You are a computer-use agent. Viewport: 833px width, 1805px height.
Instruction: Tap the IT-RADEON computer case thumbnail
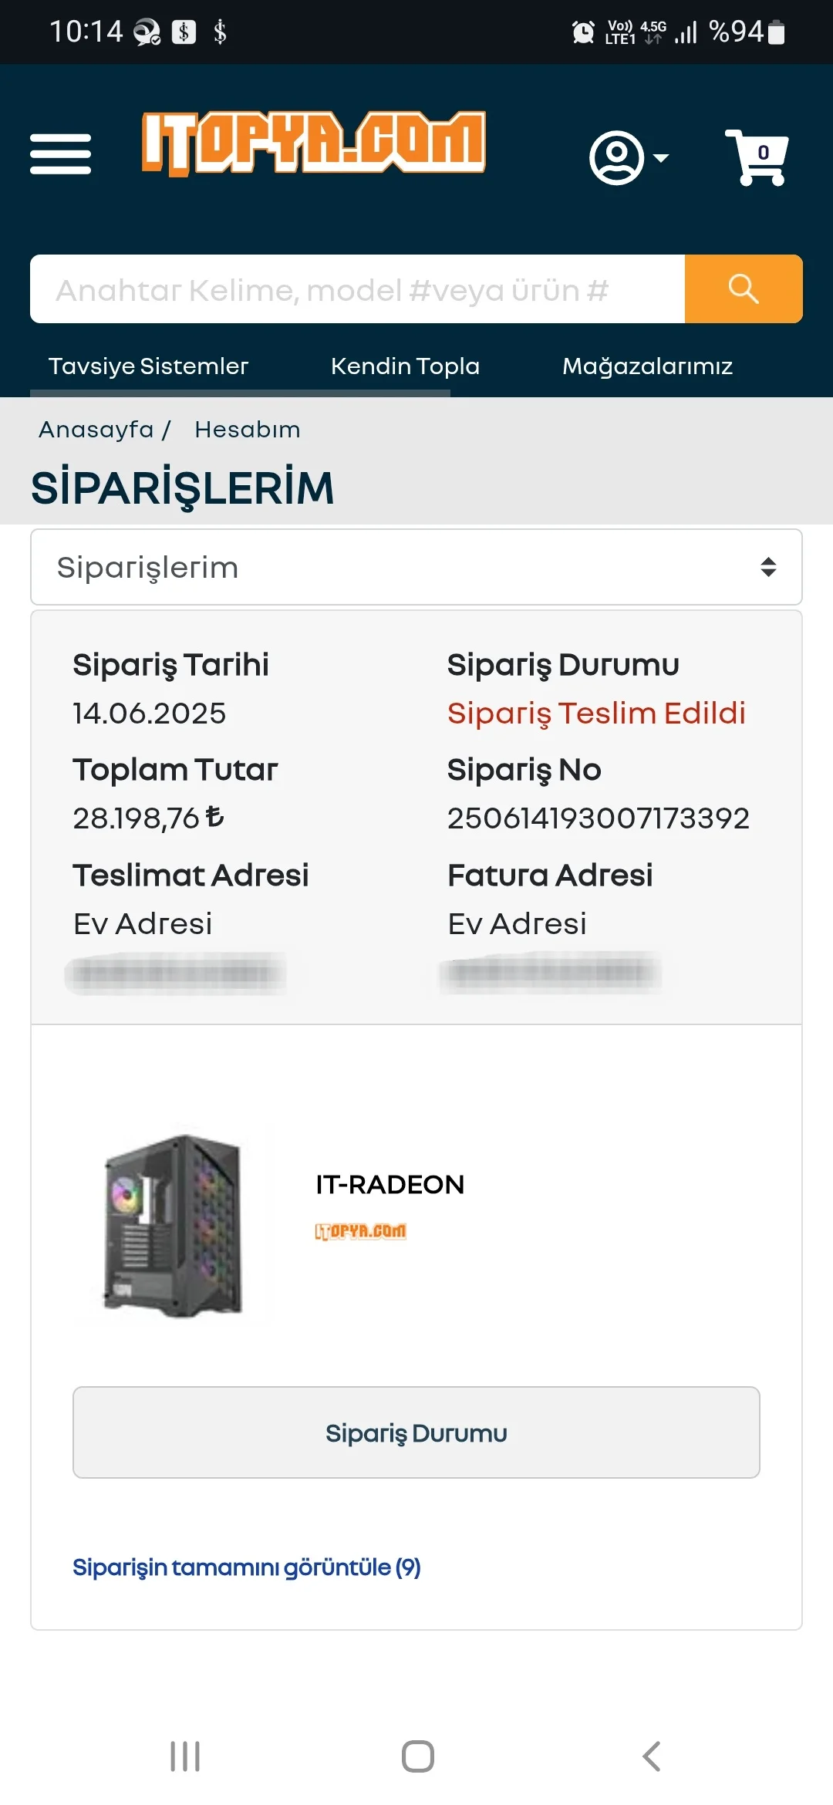click(174, 1225)
